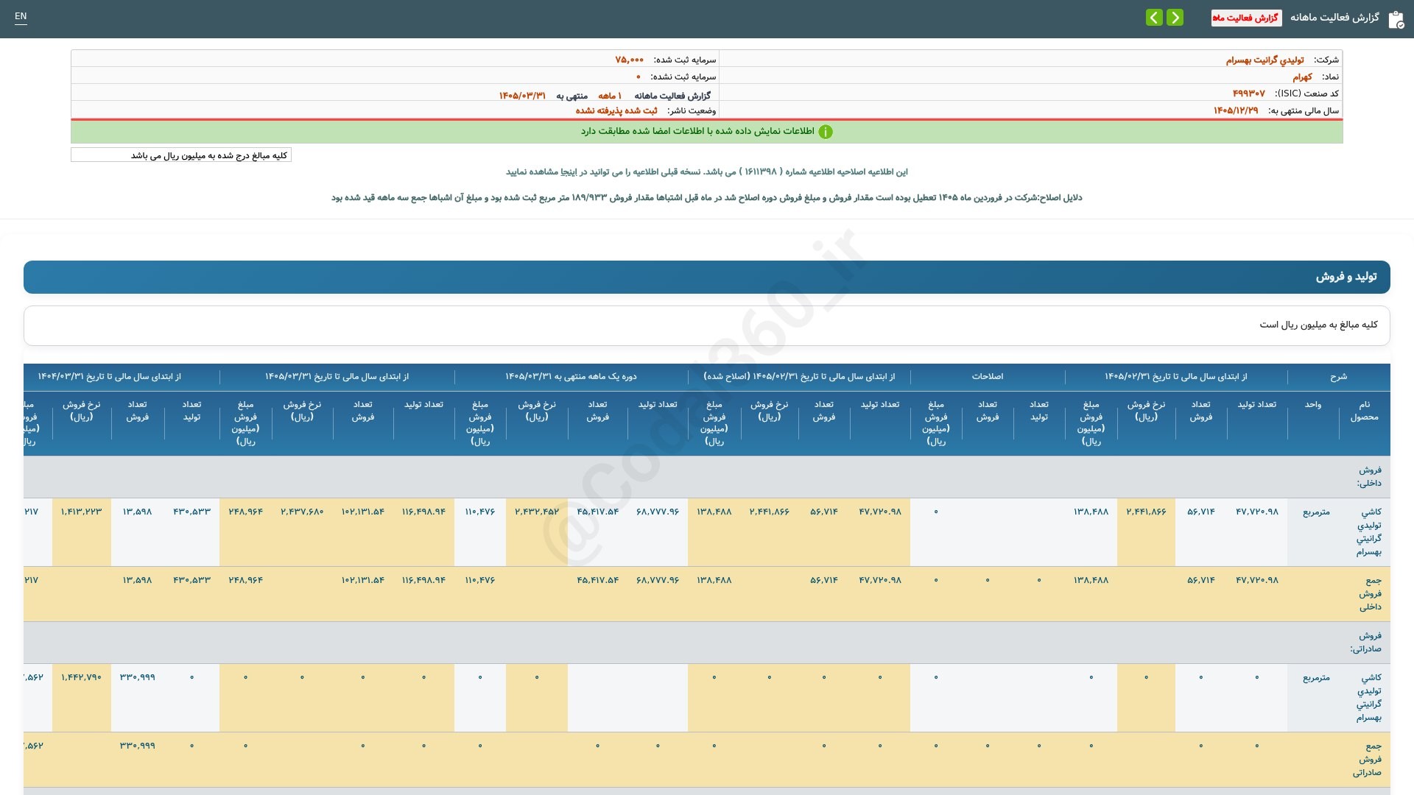Select the publisher status 'ثبت شده پذیرفته نشده'
The image size is (1414, 795).
point(616,110)
